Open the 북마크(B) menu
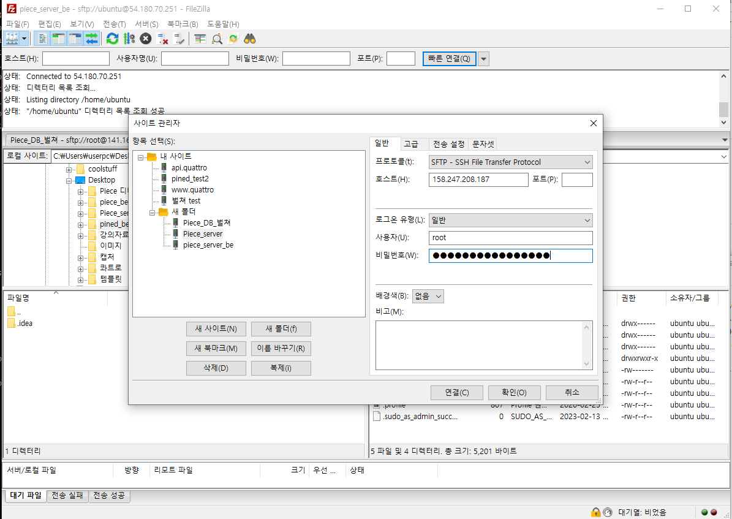The width and height of the screenshot is (732, 519). click(x=183, y=25)
